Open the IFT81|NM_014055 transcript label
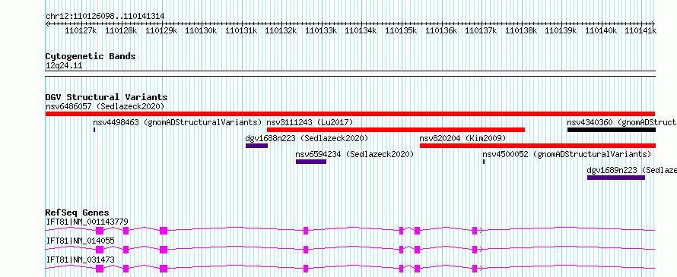 pyautogui.click(x=81, y=241)
